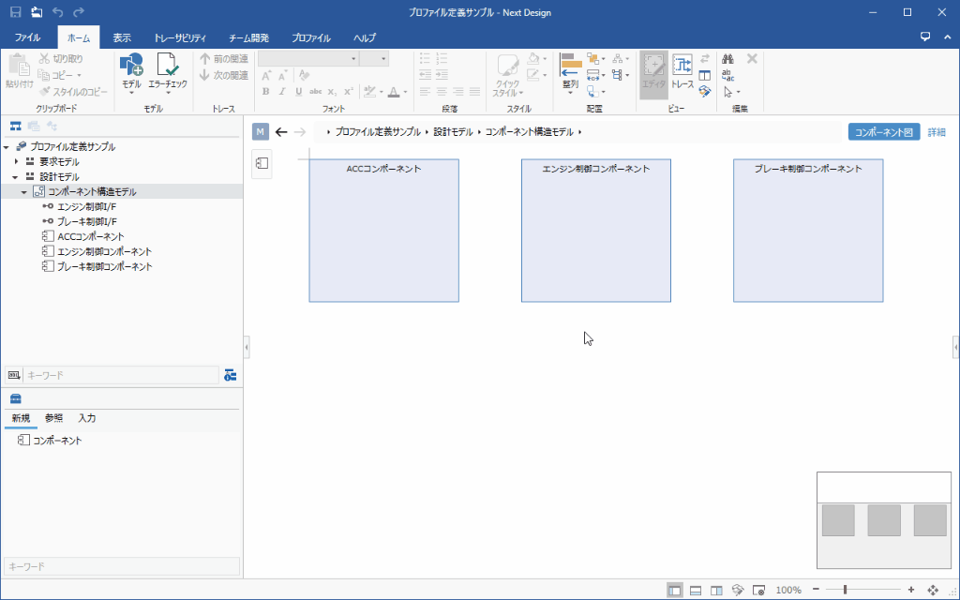Click the binoculars search icon in ribbon
Viewport: 960px width, 600px height.
[728, 59]
